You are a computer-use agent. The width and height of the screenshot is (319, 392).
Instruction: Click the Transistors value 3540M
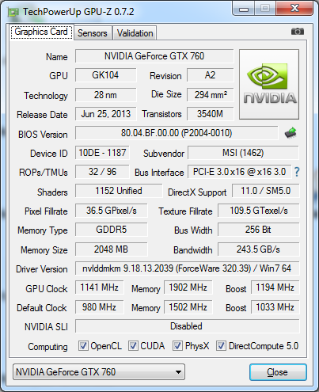(x=211, y=114)
